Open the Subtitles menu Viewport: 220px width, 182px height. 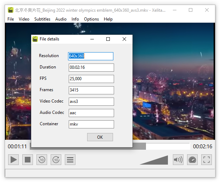42,19
